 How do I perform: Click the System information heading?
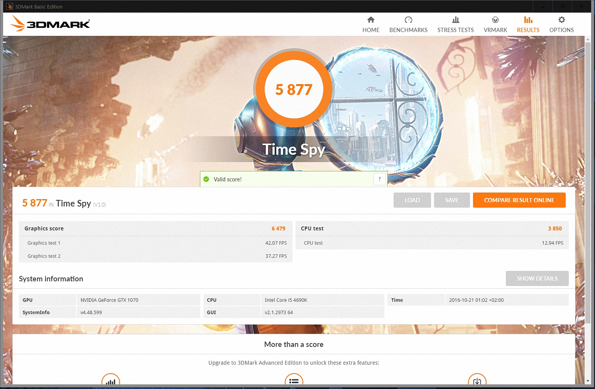51,279
